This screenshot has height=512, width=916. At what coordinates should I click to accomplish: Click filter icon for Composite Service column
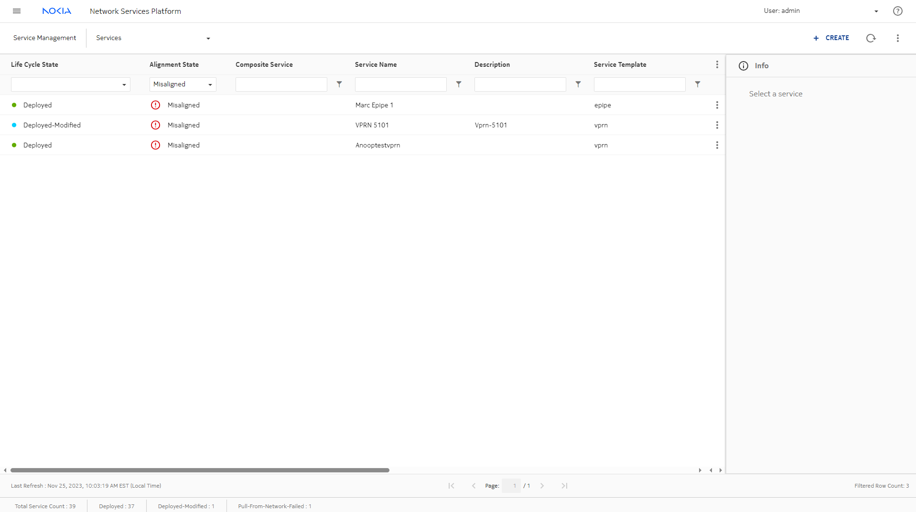click(x=339, y=84)
